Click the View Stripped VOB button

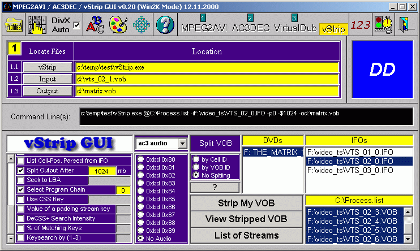[x=246, y=219]
